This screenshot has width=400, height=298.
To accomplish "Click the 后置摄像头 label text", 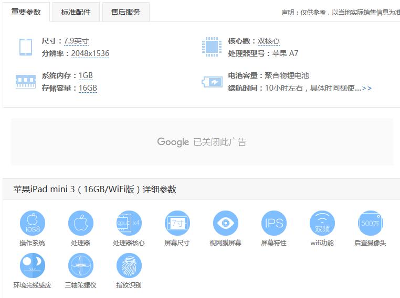I will pyautogui.click(x=370, y=243).
